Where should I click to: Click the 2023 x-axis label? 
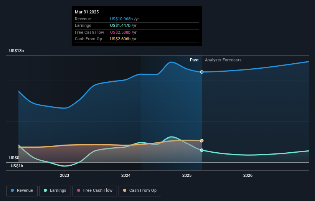[x=64, y=175]
